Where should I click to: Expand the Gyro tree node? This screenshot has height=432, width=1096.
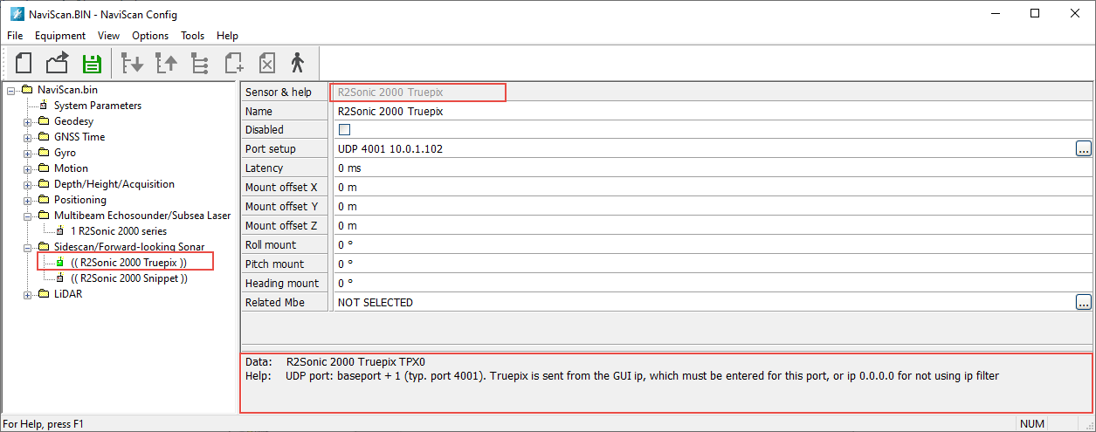coord(27,153)
